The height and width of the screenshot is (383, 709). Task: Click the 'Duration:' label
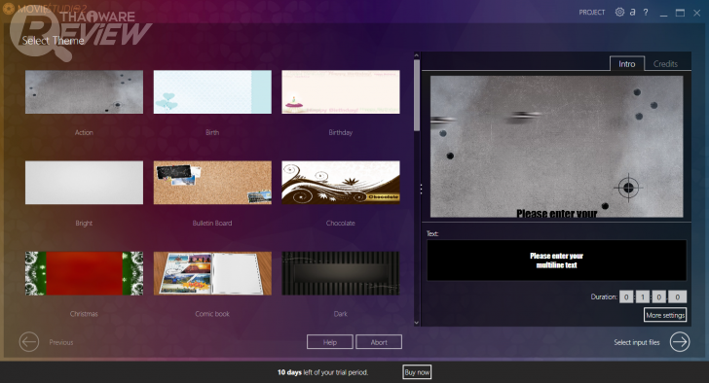(604, 296)
